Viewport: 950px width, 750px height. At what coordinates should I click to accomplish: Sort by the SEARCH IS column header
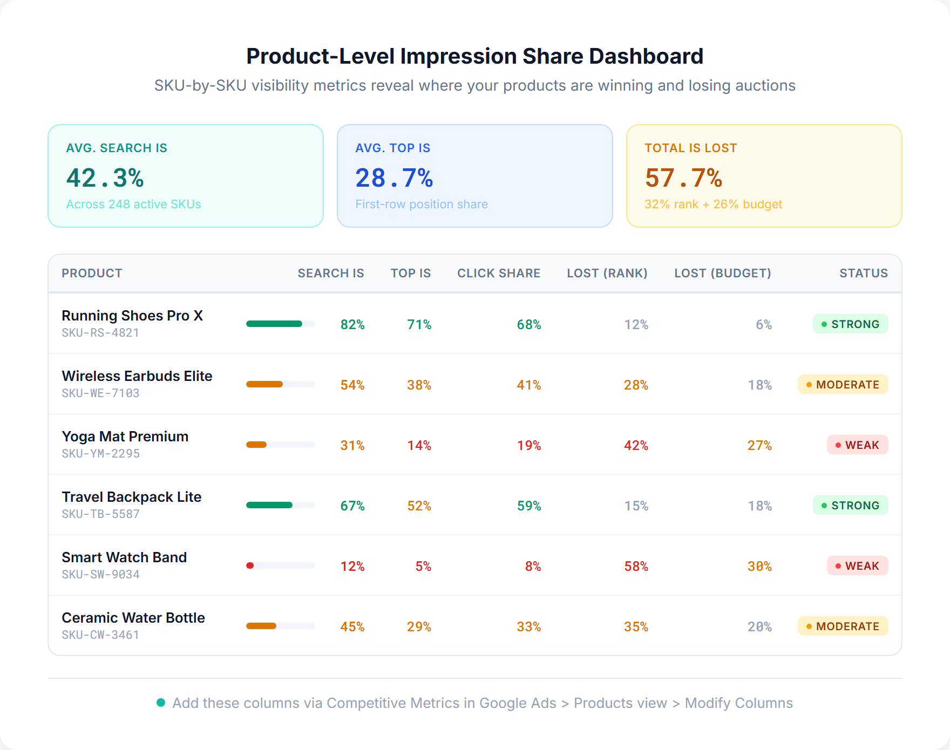tap(331, 273)
